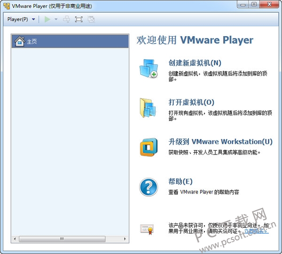
Task: Click the create new virtual machine icon
Action: (x=149, y=69)
